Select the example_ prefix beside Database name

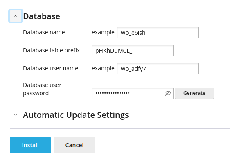click(104, 32)
